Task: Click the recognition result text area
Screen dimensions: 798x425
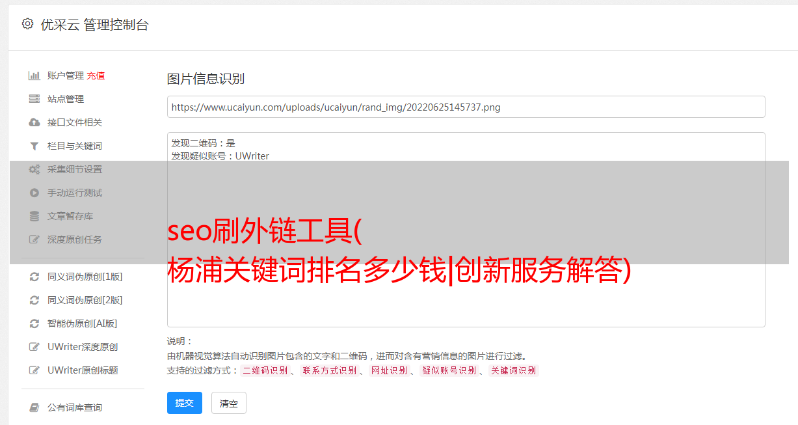Action: tap(466, 230)
